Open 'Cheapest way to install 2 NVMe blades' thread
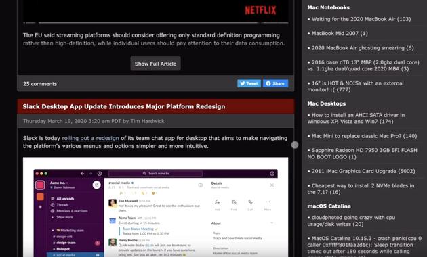Image resolution: width=427 pixels, height=257 pixels. pos(361,189)
